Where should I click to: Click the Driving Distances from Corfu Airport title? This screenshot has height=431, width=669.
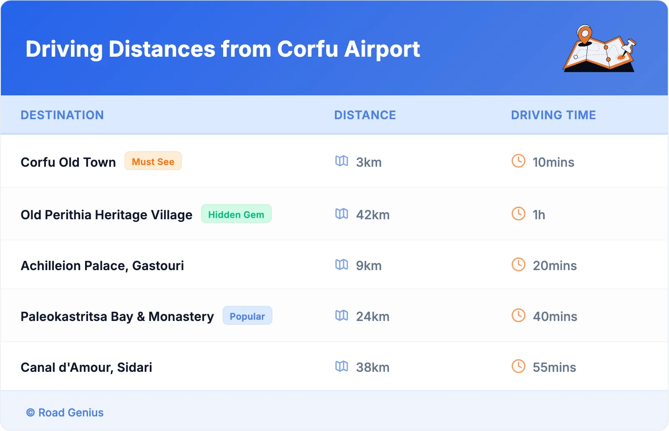223,49
